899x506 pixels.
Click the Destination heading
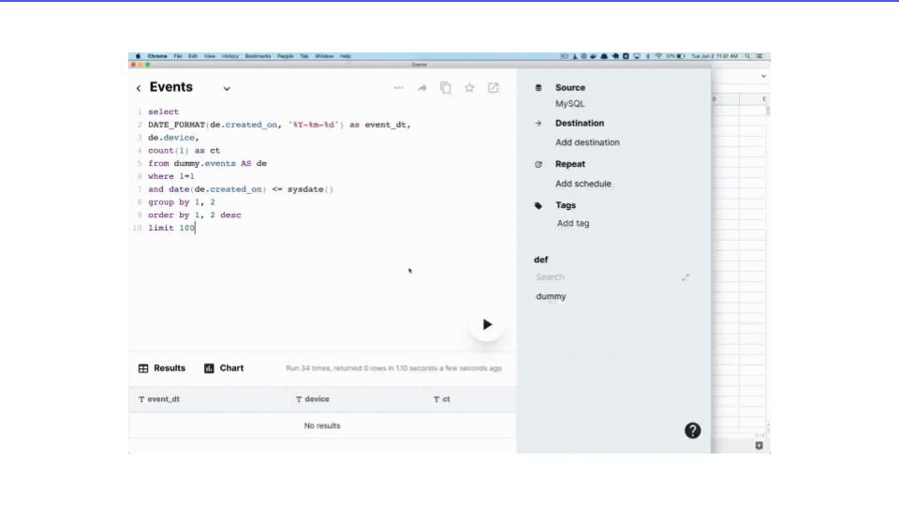(579, 124)
